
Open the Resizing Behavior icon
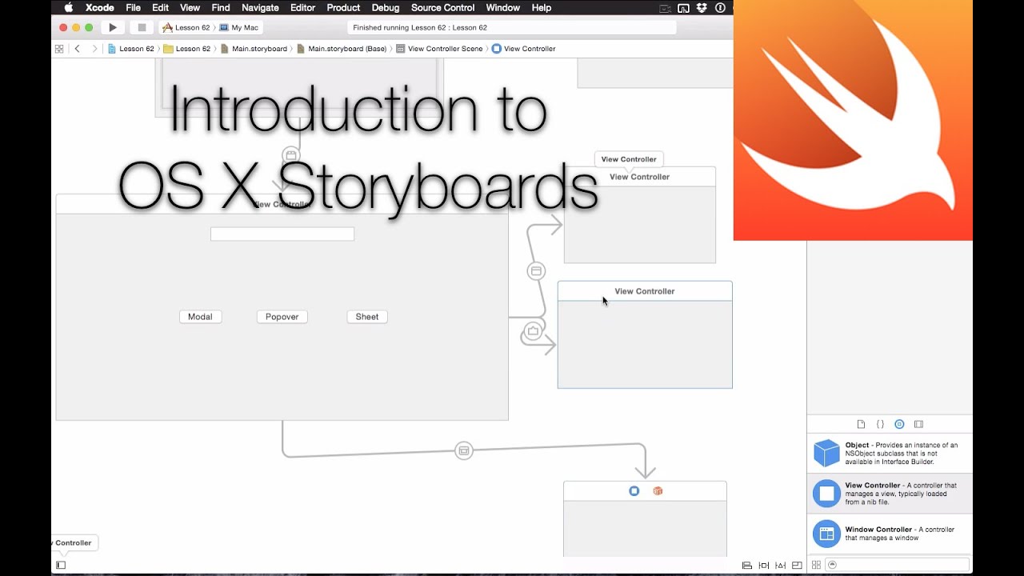tap(798, 565)
